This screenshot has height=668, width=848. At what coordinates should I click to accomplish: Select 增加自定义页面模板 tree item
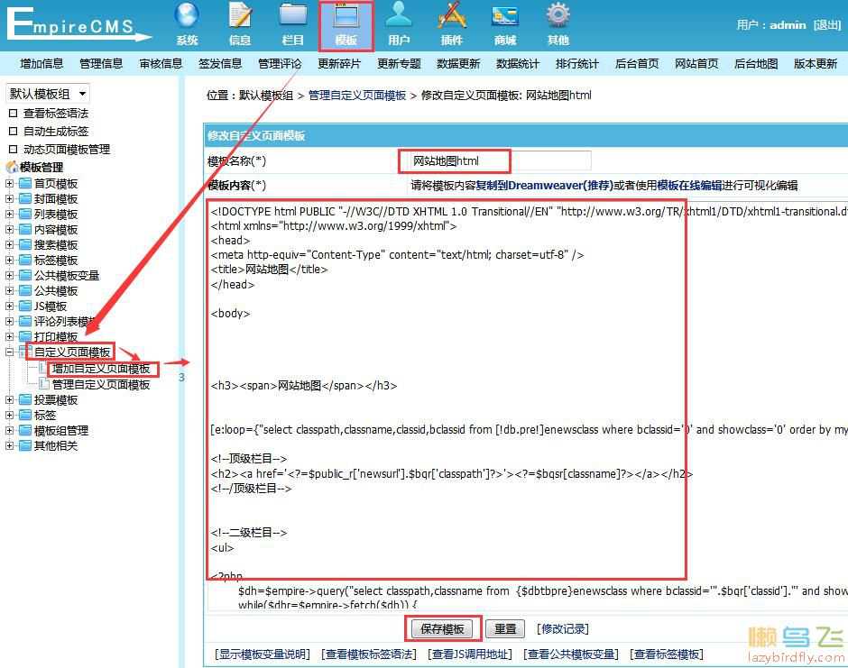point(101,369)
